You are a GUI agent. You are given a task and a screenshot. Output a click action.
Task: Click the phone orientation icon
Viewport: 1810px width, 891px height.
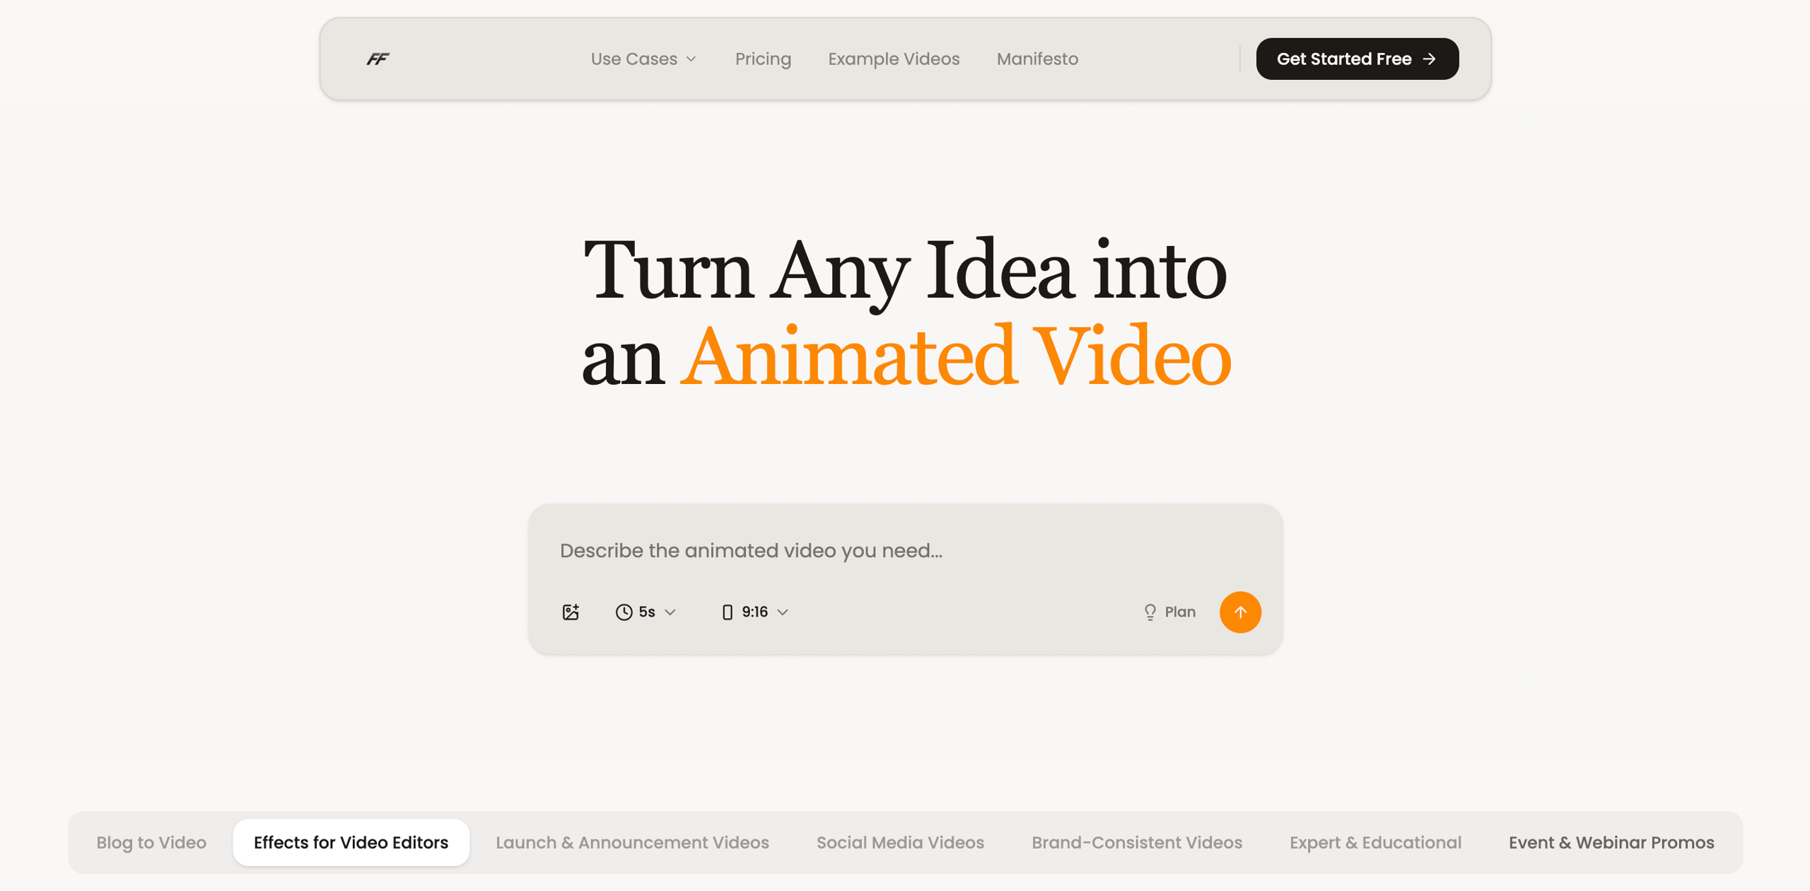(727, 612)
